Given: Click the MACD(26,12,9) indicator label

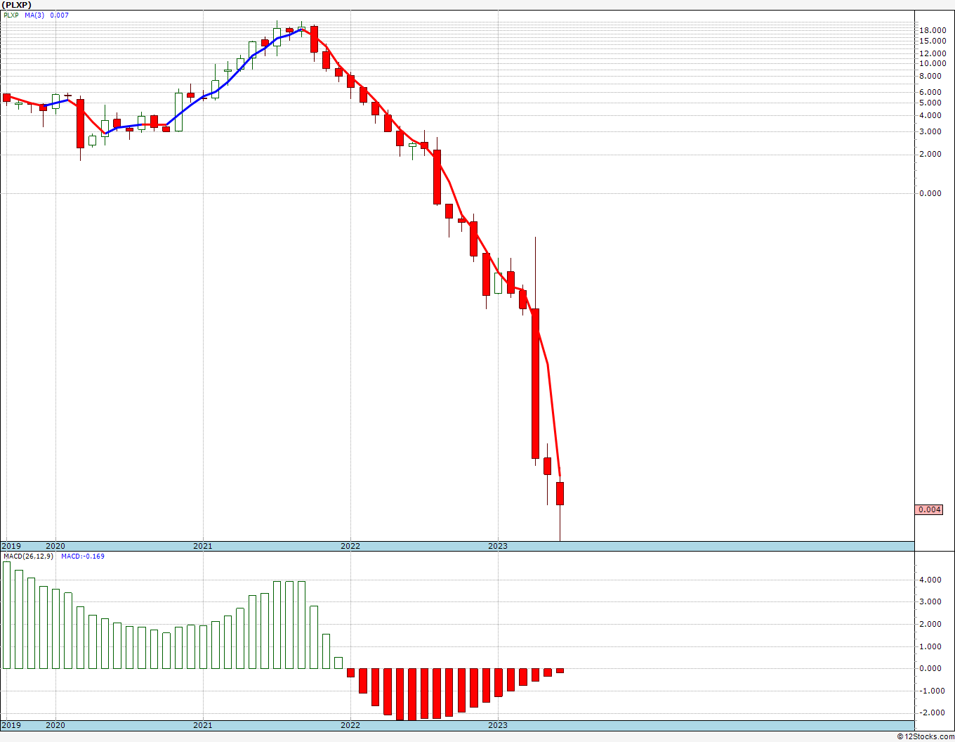Looking at the screenshot, I should (x=27, y=556).
